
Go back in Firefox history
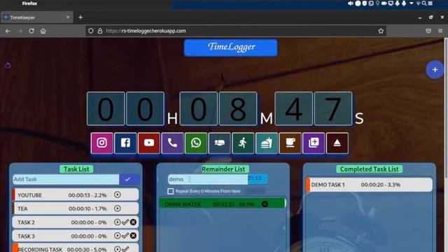pos(8,31)
